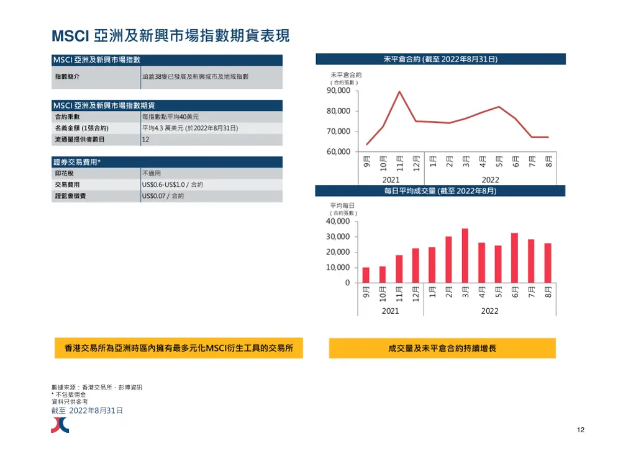Viewport: 636px width, 449px height.
Task: Click the value '平均4.3 萬美元 (於2022年8月31日)'
Action: (x=190, y=128)
